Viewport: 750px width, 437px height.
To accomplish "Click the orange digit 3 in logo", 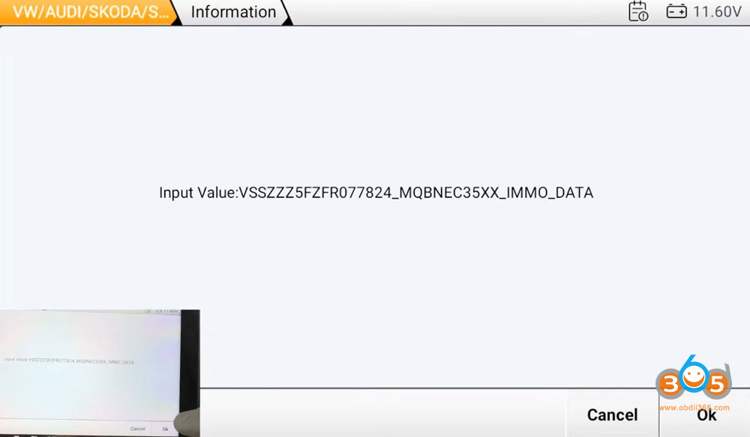I will (x=670, y=385).
